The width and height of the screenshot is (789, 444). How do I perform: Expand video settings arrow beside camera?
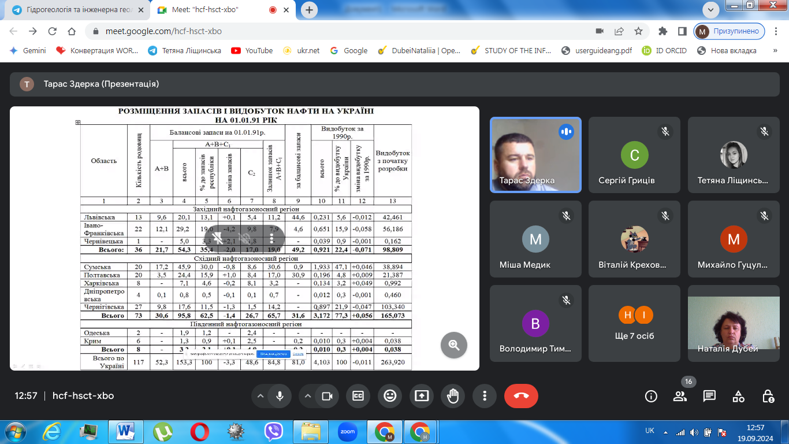[308, 396]
